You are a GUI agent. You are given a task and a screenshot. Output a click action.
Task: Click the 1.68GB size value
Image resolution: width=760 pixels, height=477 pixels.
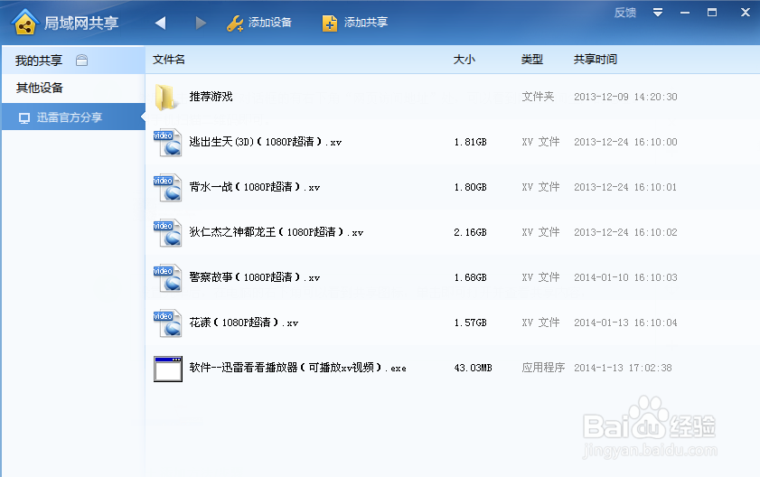coord(470,277)
